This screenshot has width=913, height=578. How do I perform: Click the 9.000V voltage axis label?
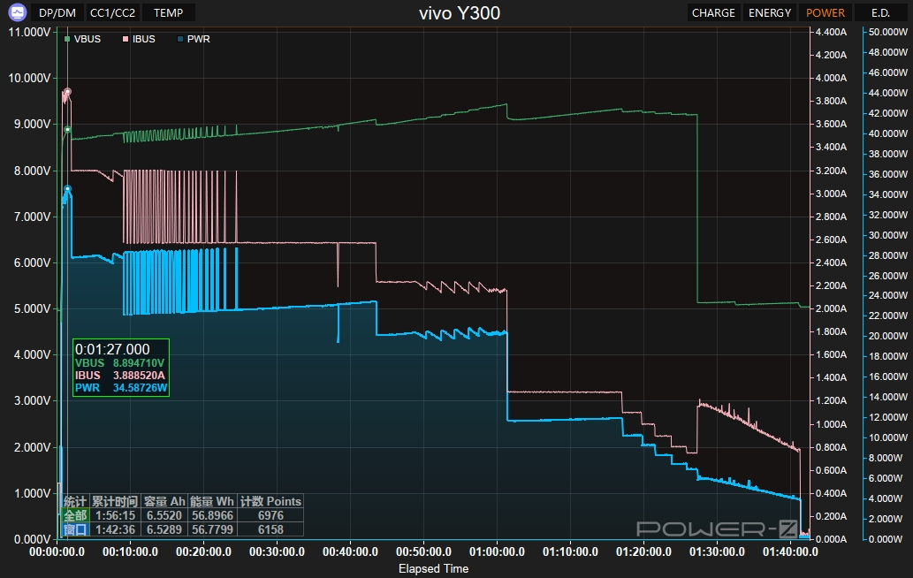[x=32, y=124]
